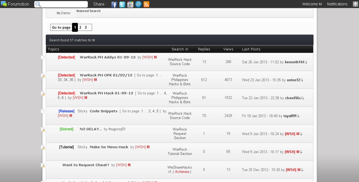This screenshot has height=182, width=359.
Task: Jump to page 35 of WarRock PH OPK
Action: coord(71,80)
